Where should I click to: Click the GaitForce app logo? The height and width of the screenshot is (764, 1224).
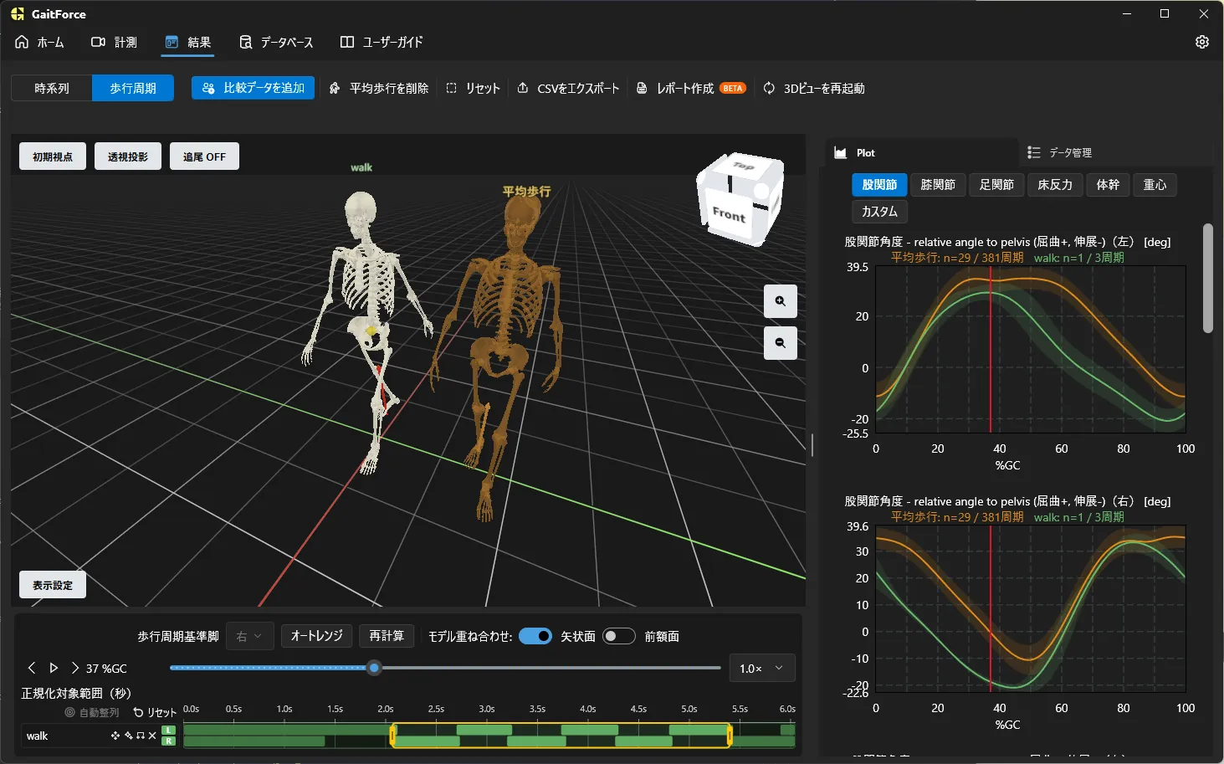pyautogui.click(x=18, y=14)
